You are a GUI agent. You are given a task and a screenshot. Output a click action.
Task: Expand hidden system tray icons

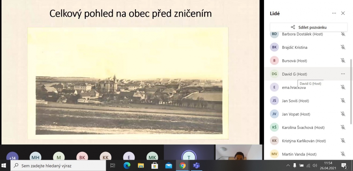[288, 166]
